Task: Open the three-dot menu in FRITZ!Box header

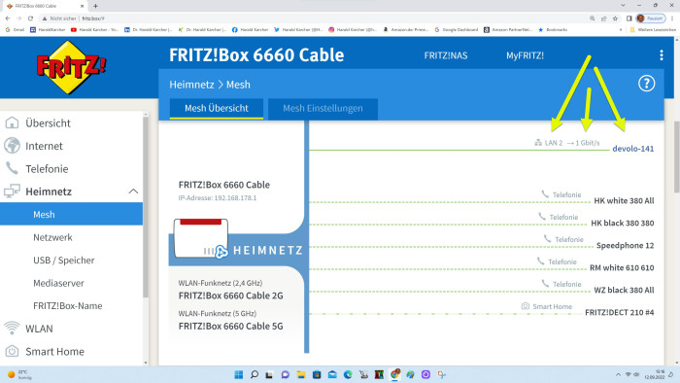Action: point(661,55)
